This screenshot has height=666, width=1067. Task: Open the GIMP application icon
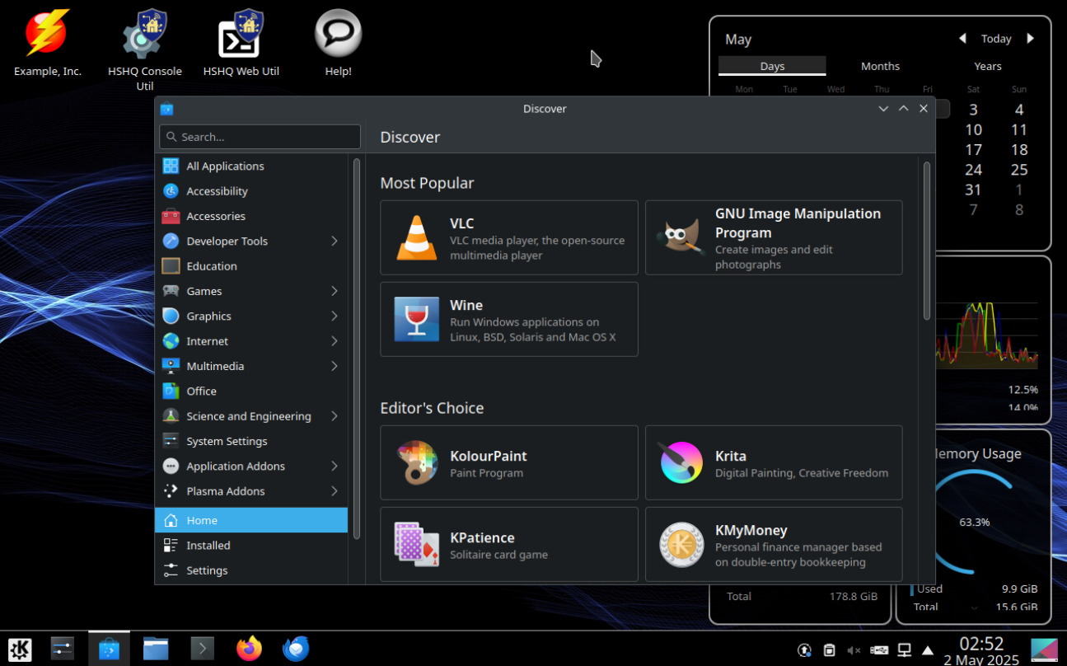pyautogui.click(x=681, y=237)
